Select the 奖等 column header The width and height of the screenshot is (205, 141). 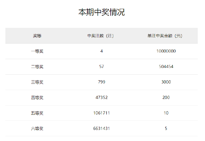click(x=37, y=36)
